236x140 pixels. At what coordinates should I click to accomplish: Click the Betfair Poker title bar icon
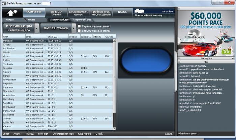point(4,3)
